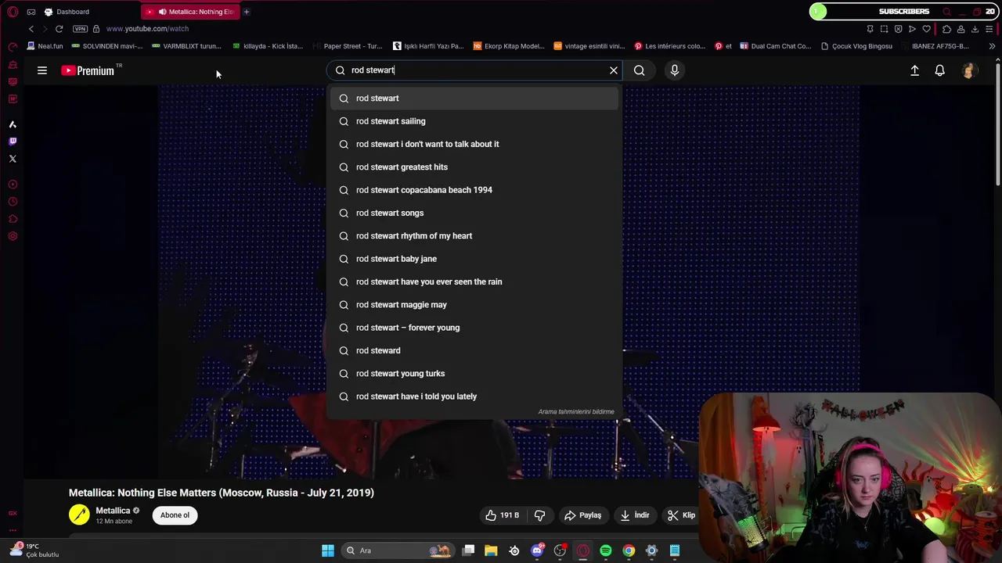Click the browser snapshot selection icon
Image resolution: width=1002 pixels, height=563 pixels.
click(884, 29)
